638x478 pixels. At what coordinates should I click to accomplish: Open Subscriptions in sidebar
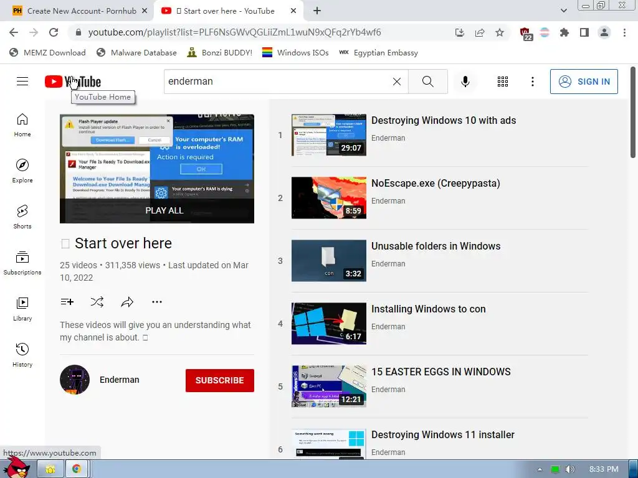pos(22,263)
